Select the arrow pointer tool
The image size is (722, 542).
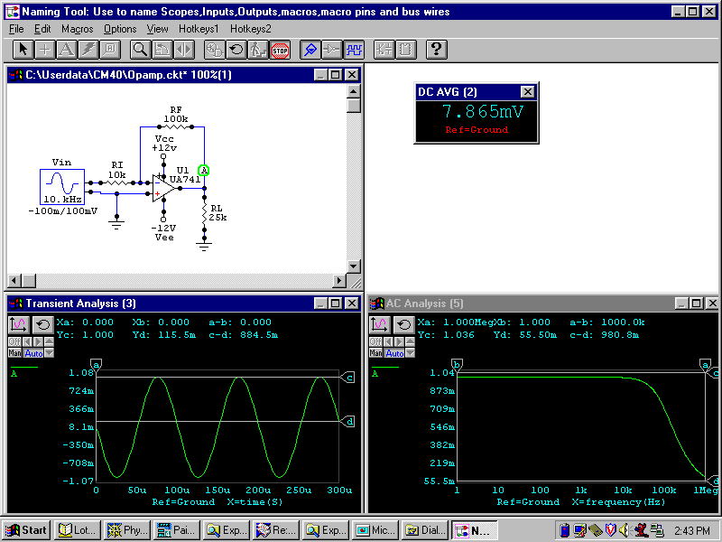[x=23, y=50]
